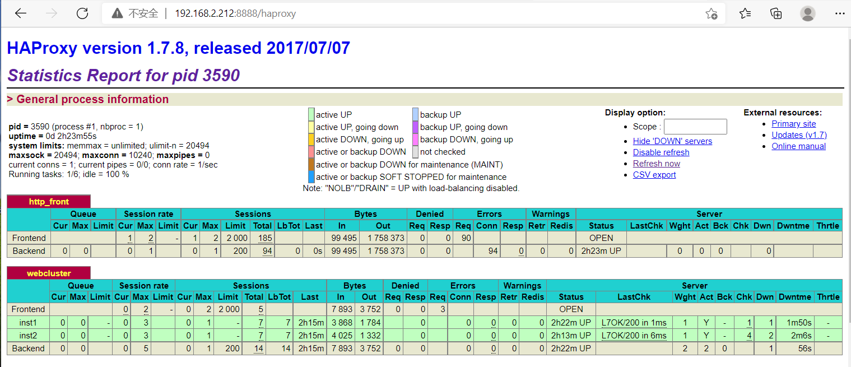Click webcluster Frontend Bytes In 7 893

pos(341,309)
